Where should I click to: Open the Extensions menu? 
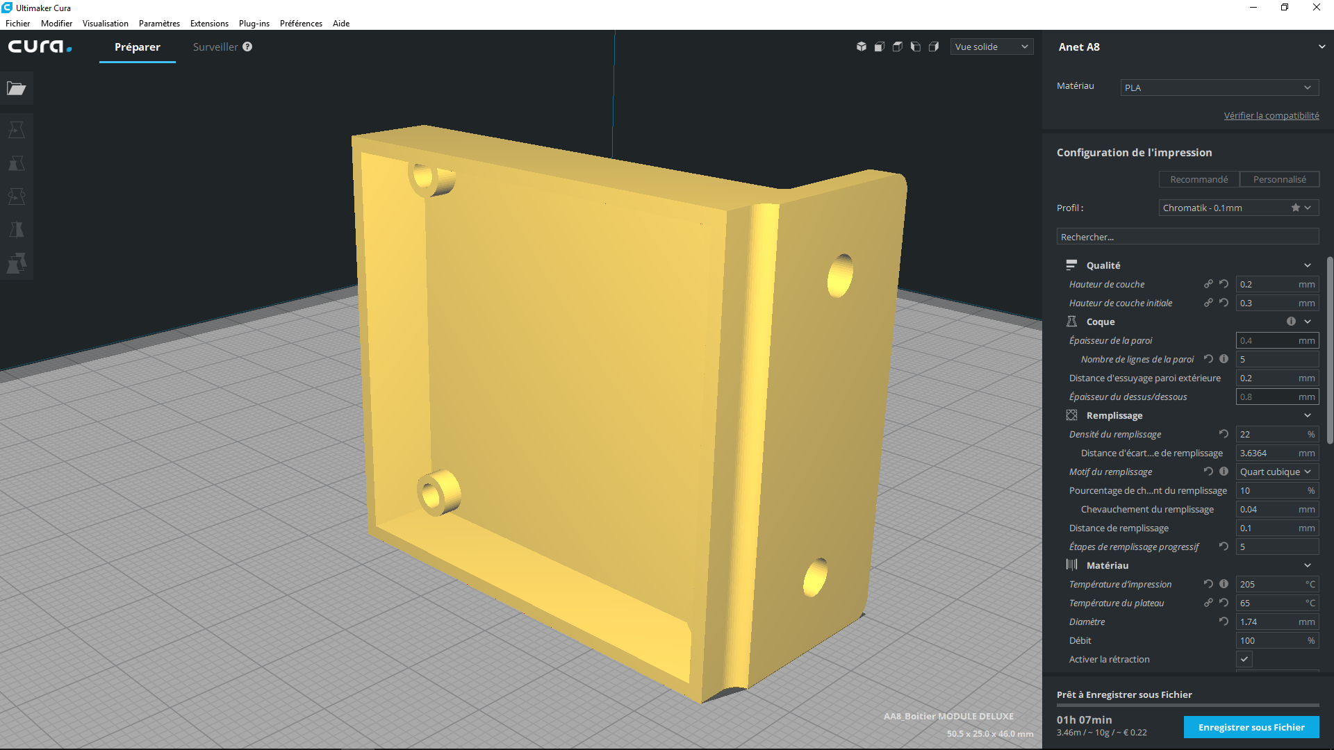click(x=209, y=23)
